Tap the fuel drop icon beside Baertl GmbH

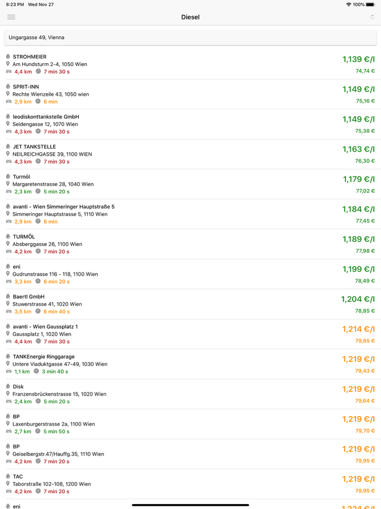coord(8,296)
